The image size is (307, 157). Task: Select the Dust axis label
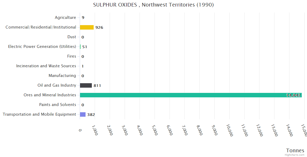pyautogui.click(x=72, y=37)
